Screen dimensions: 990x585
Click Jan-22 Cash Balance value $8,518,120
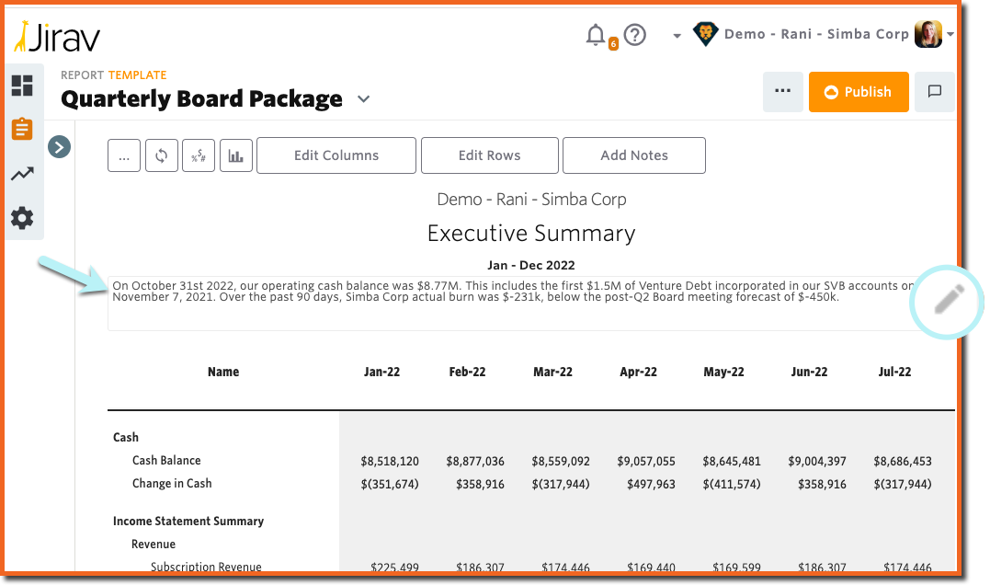(x=390, y=461)
